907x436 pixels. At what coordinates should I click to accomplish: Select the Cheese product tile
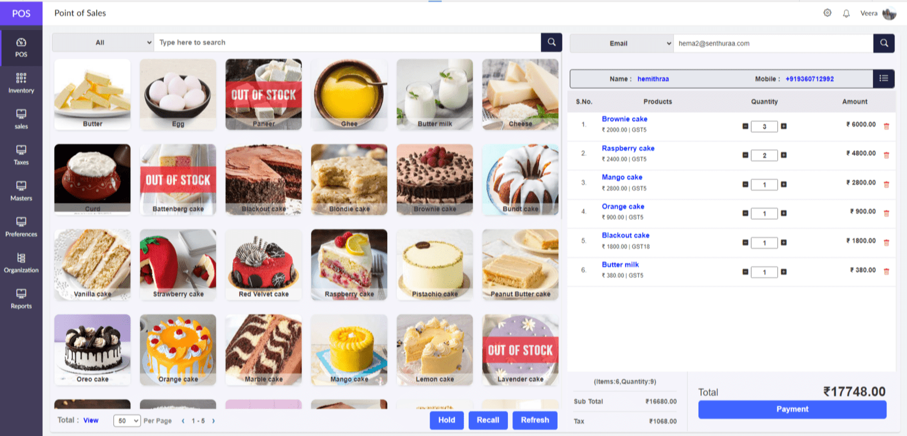point(520,95)
